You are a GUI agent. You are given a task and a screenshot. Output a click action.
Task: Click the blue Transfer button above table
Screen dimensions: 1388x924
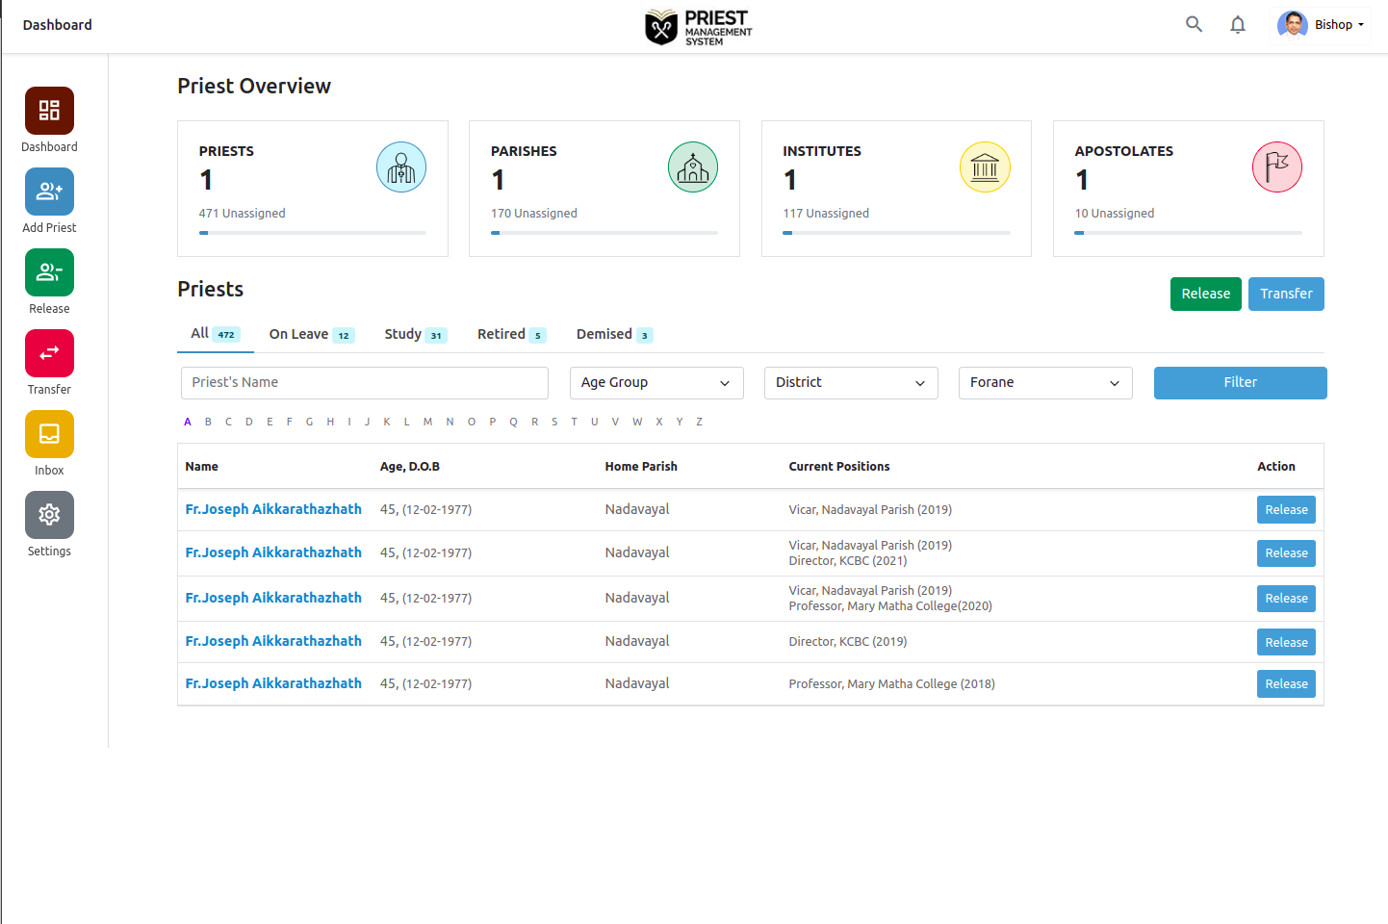click(x=1286, y=295)
